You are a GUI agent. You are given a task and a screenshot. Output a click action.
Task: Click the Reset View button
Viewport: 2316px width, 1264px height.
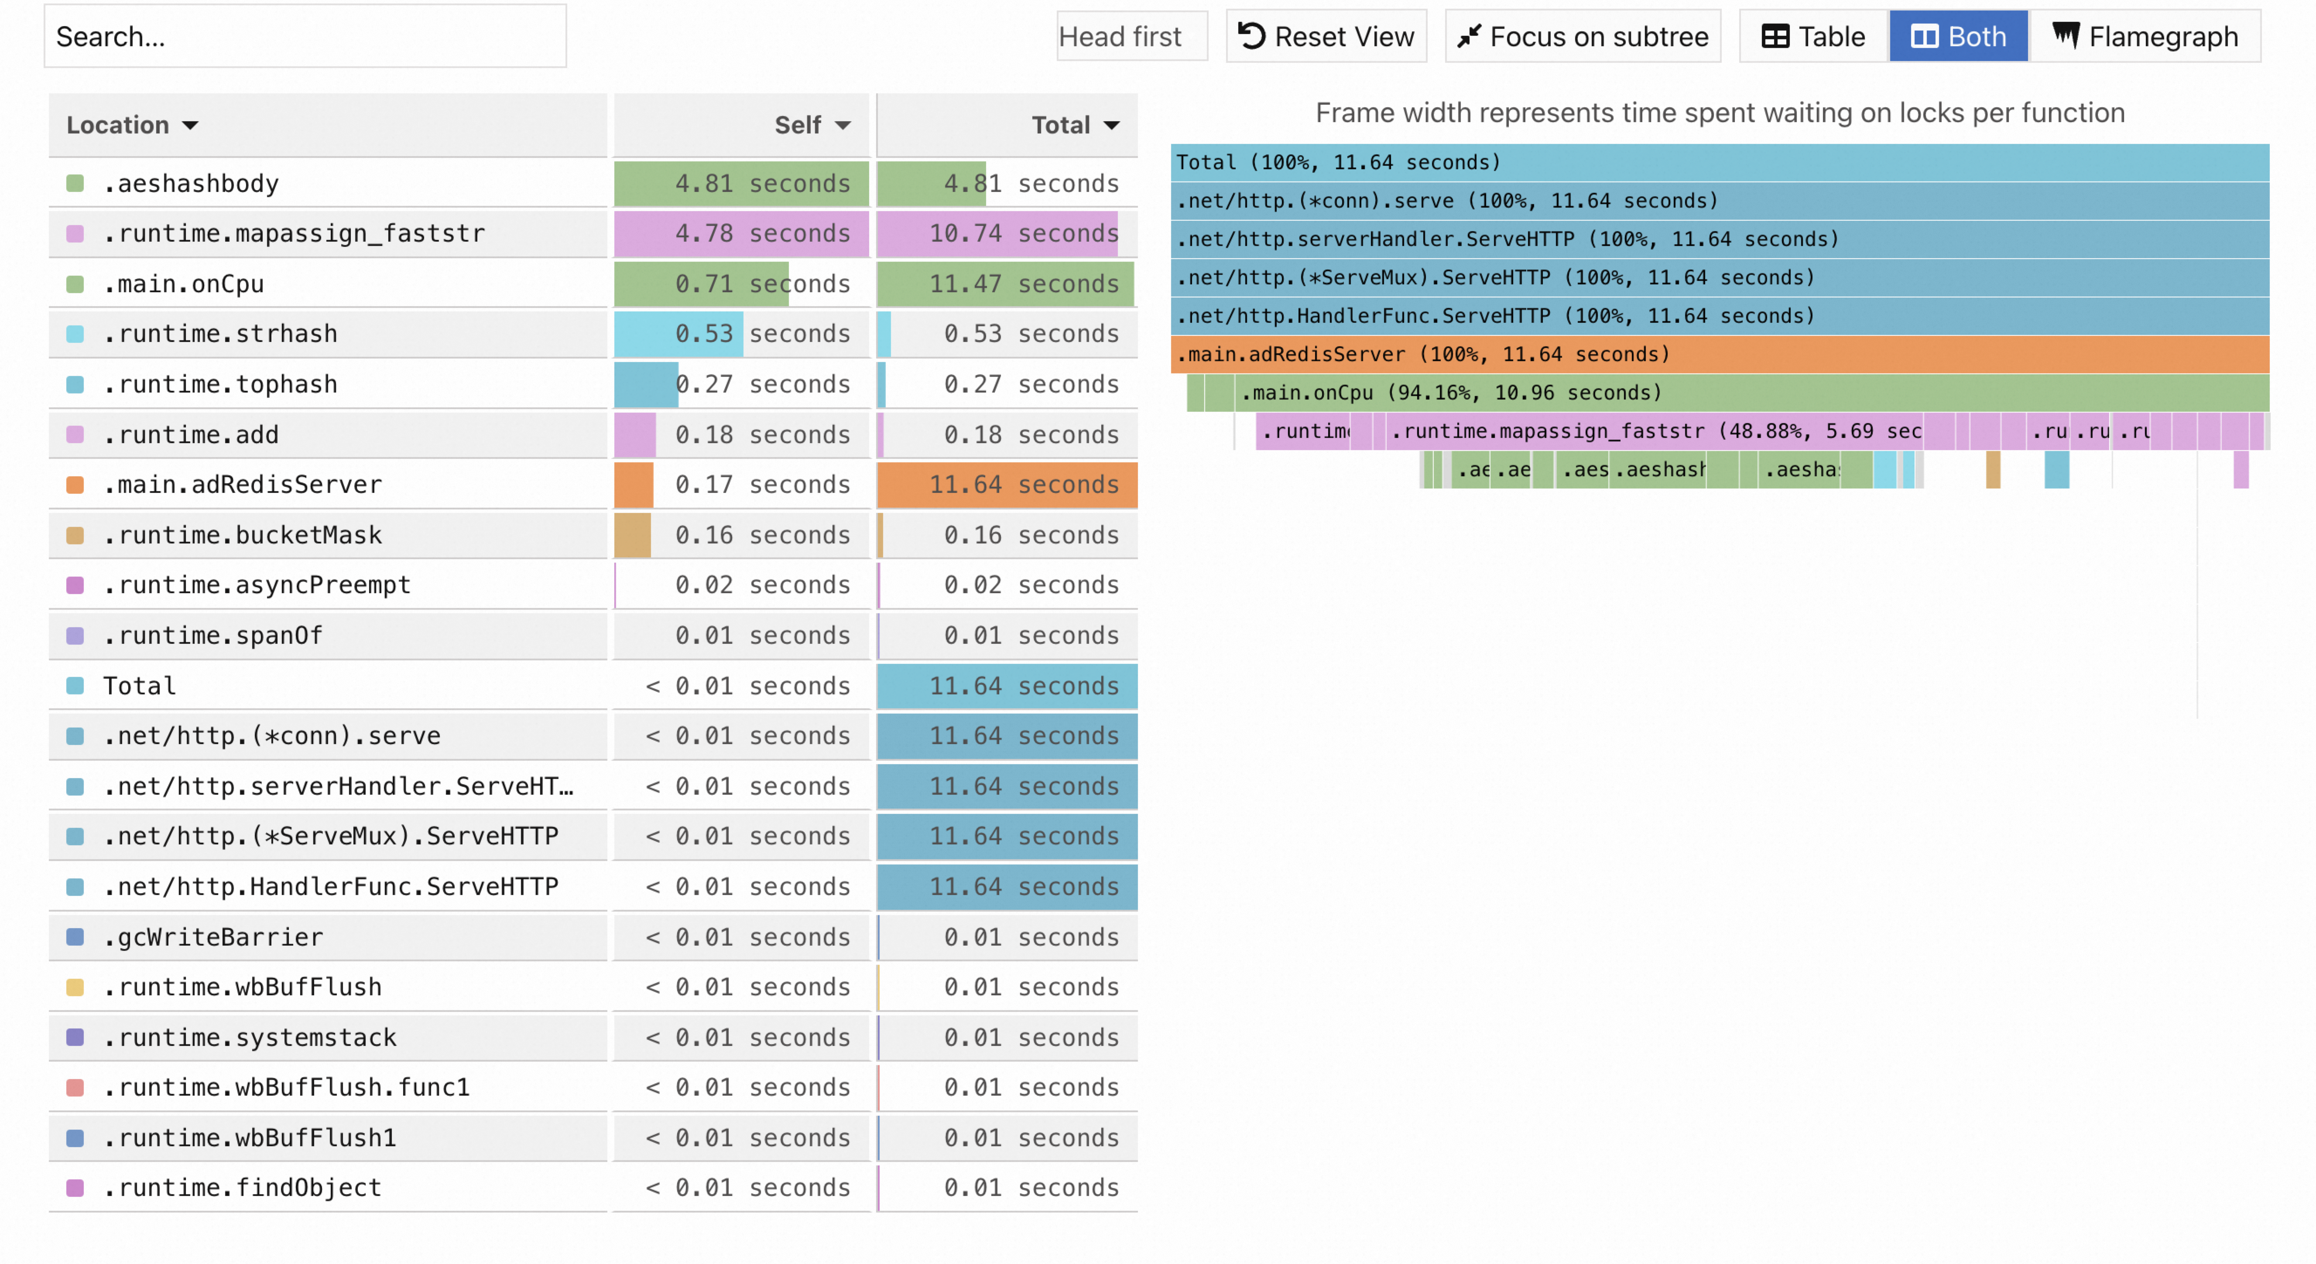[1326, 36]
